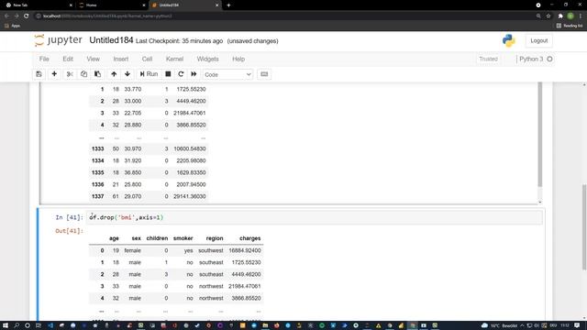Click the zoom magnifier icon in address bar
The height and width of the screenshot is (330, 587).
click(538, 16)
